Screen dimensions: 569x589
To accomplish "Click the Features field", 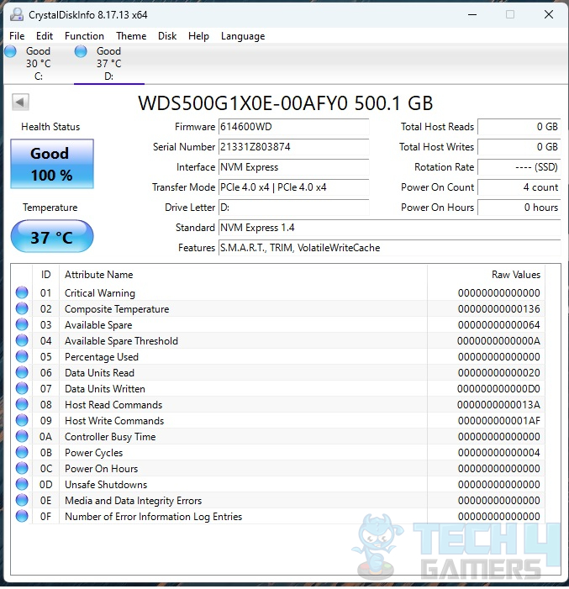I will (389, 248).
